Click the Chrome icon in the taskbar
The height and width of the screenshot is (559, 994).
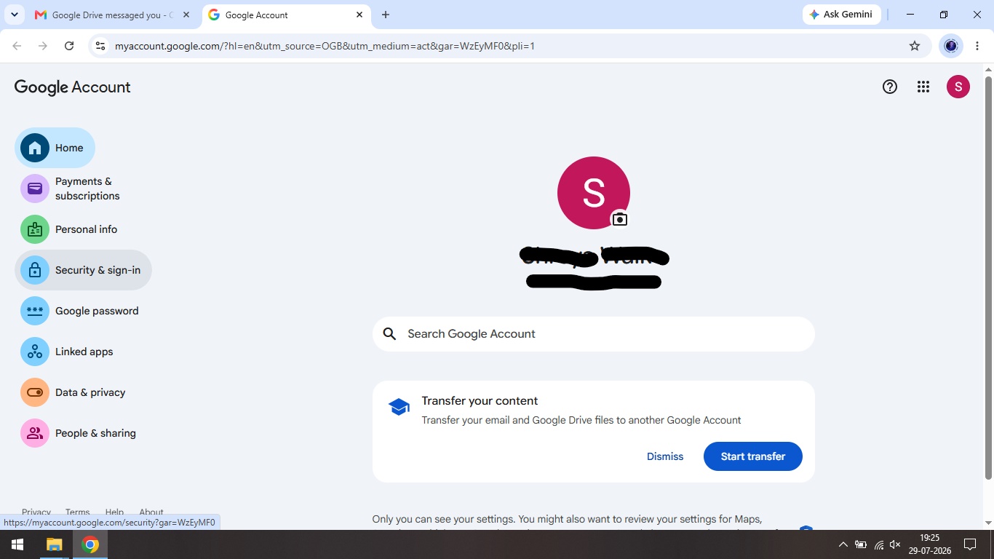[90, 544]
